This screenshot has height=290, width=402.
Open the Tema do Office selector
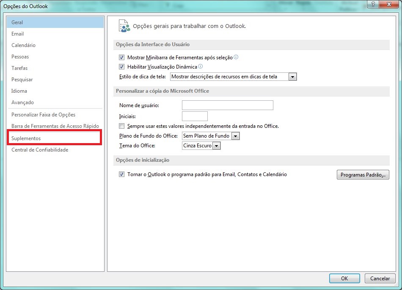(216, 146)
